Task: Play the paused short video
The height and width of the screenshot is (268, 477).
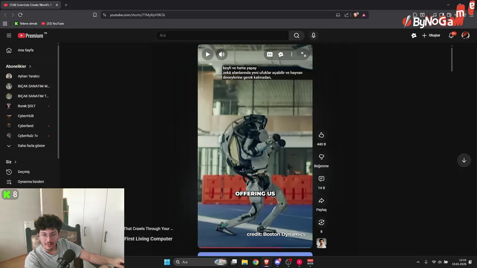Action: pyautogui.click(x=208, y=54)
